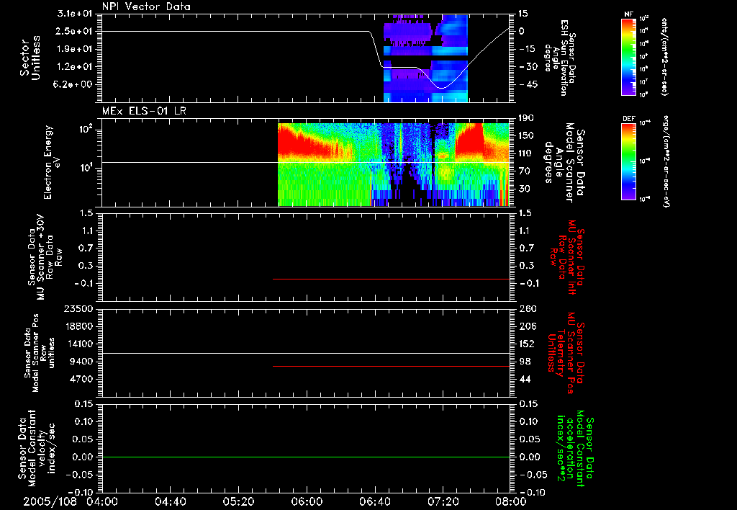Click the 05:20 time tick label
The width and height of the screenshot is (737, 510).
[238, 502]
